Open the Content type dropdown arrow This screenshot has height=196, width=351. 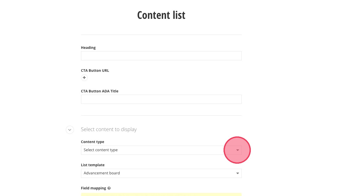pos(237,150)
